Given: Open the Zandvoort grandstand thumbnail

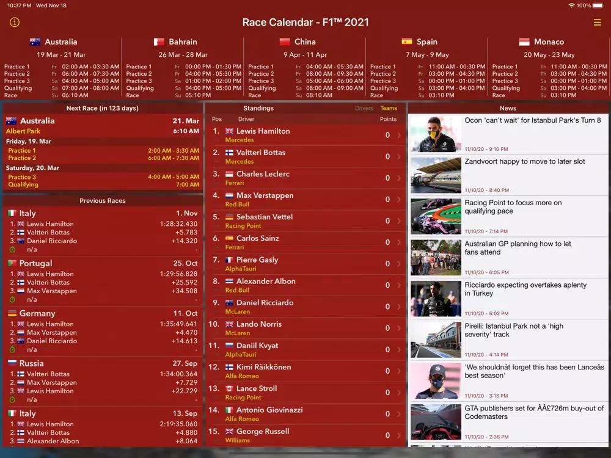Looking at the screenshot, I should coord(436,175).
